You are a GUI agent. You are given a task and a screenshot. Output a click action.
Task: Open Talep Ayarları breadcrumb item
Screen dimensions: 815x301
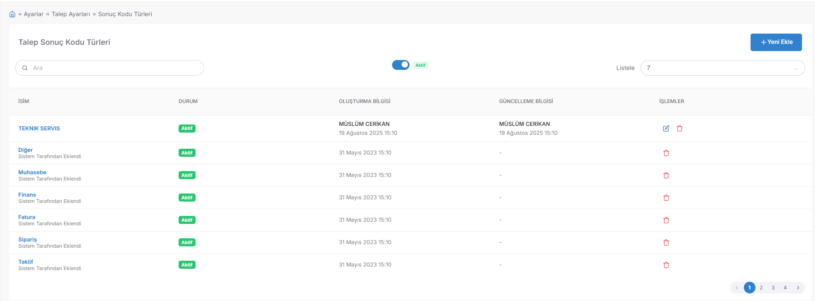(71, 14)
